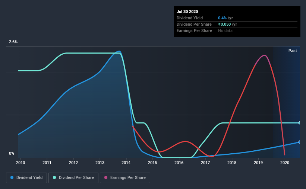Click the 2018 x-axis label

tap(232, 163)
